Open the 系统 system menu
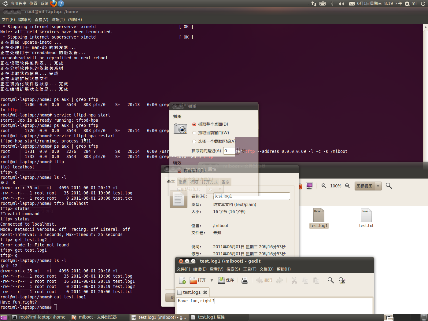 pos(45,4)
